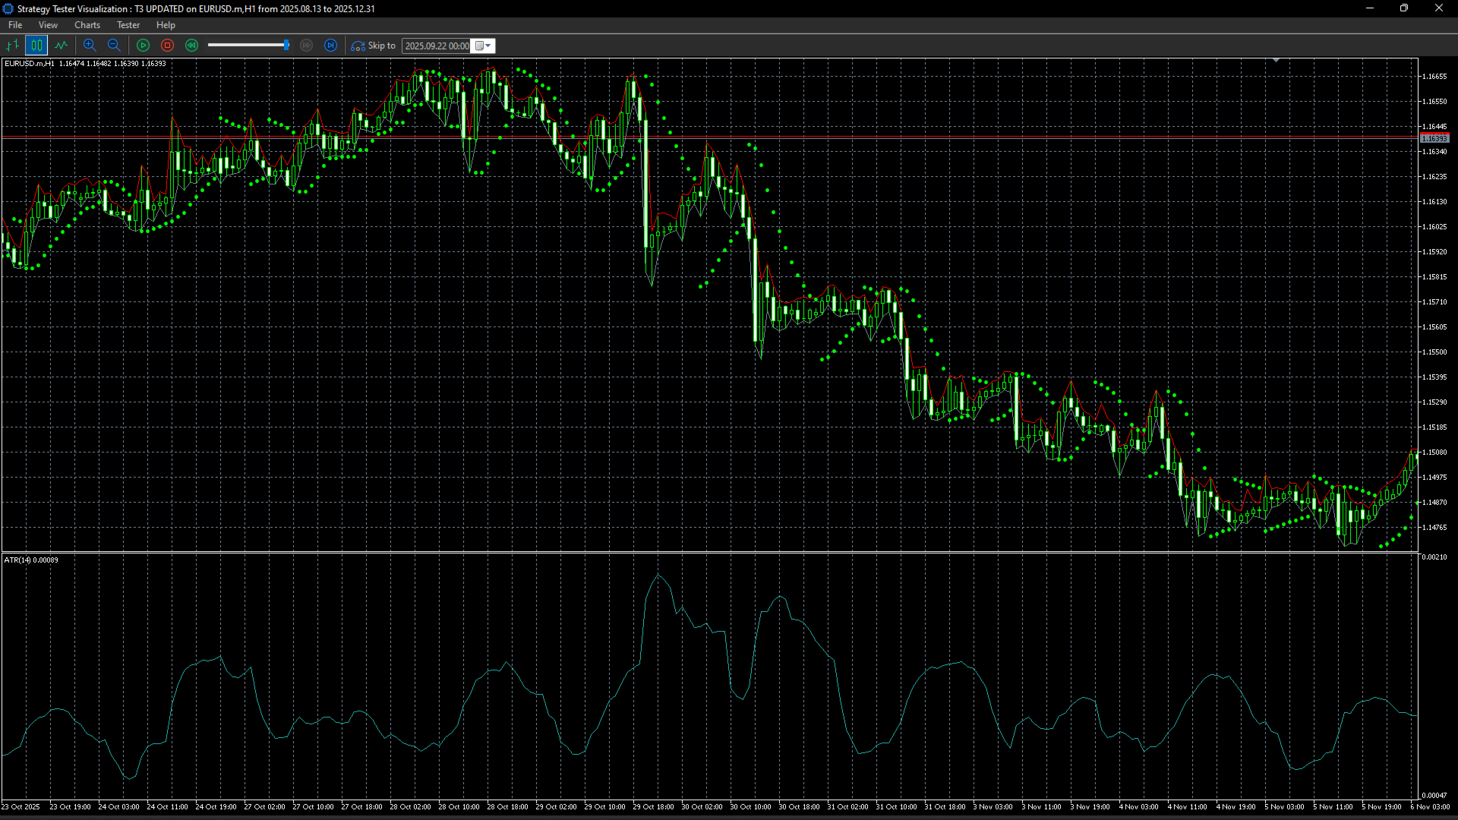Viewport: 1458px width, 820px height.
Task: Click the Skip to button
Action: (x=374, y=46)
